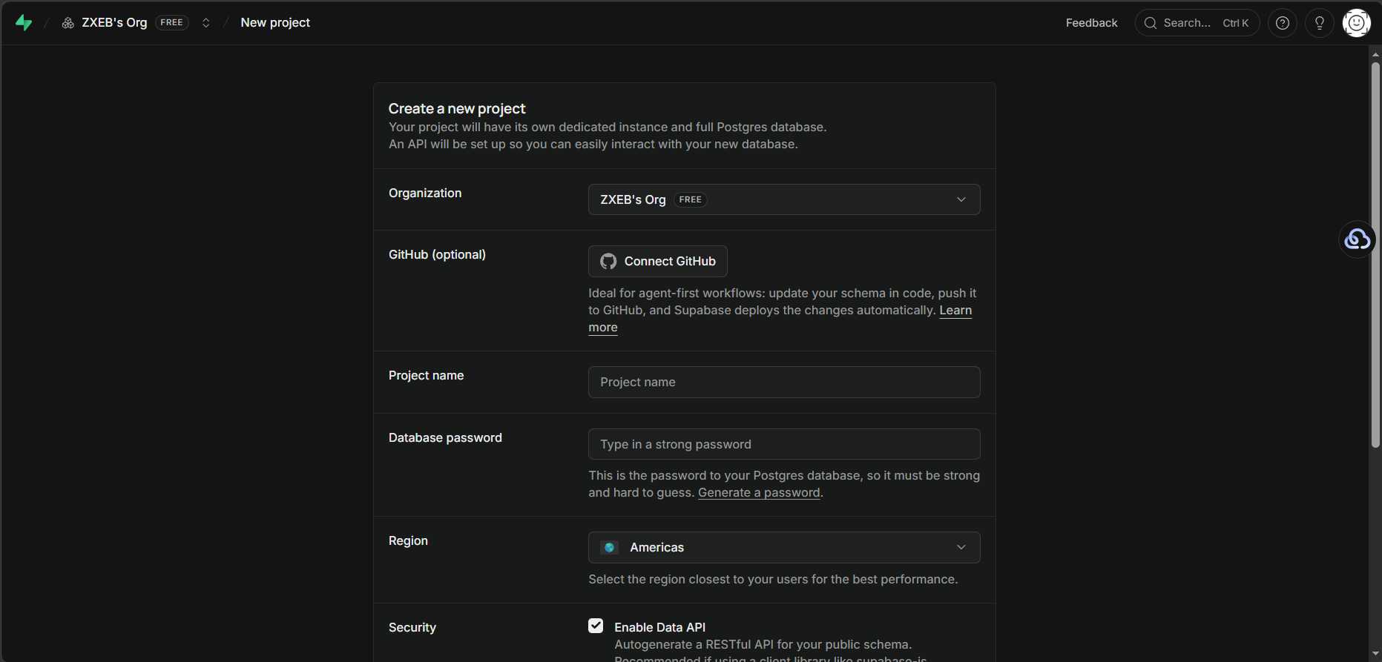Select ZXEB's Org in the breadcrumb
Image resolution: width=1382 pixels, height=662 pixels.
point(114,23)
